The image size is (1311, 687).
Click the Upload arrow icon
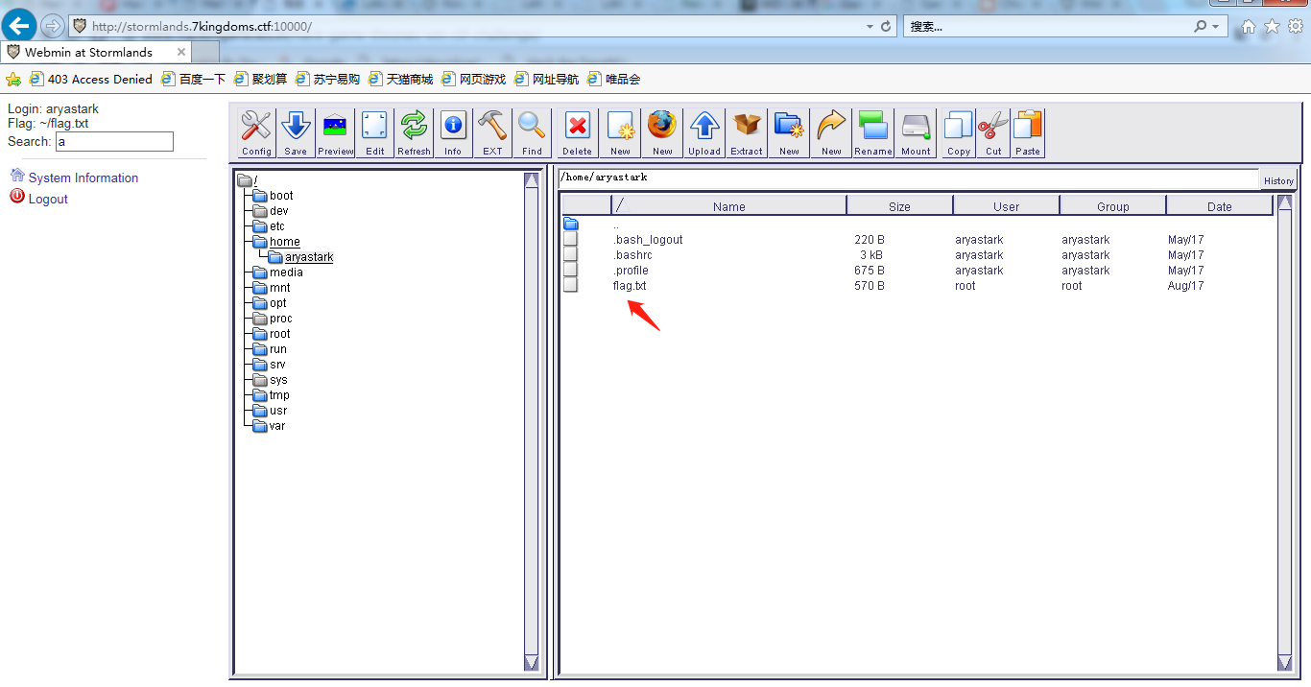704,132
